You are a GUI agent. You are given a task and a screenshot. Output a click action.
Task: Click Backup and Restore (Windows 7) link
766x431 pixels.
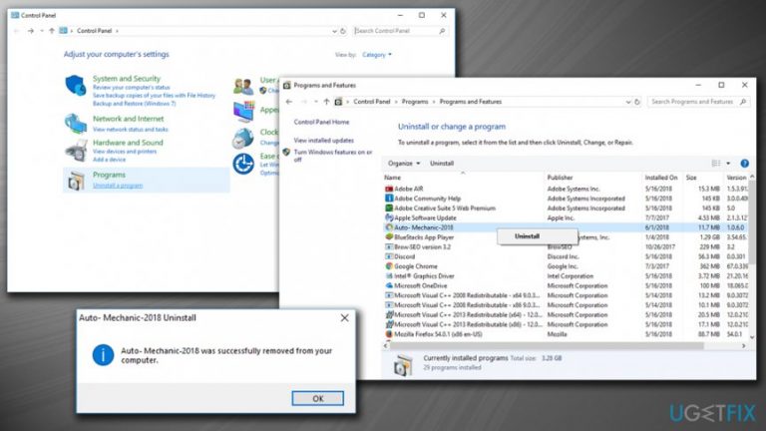[134, 104]
